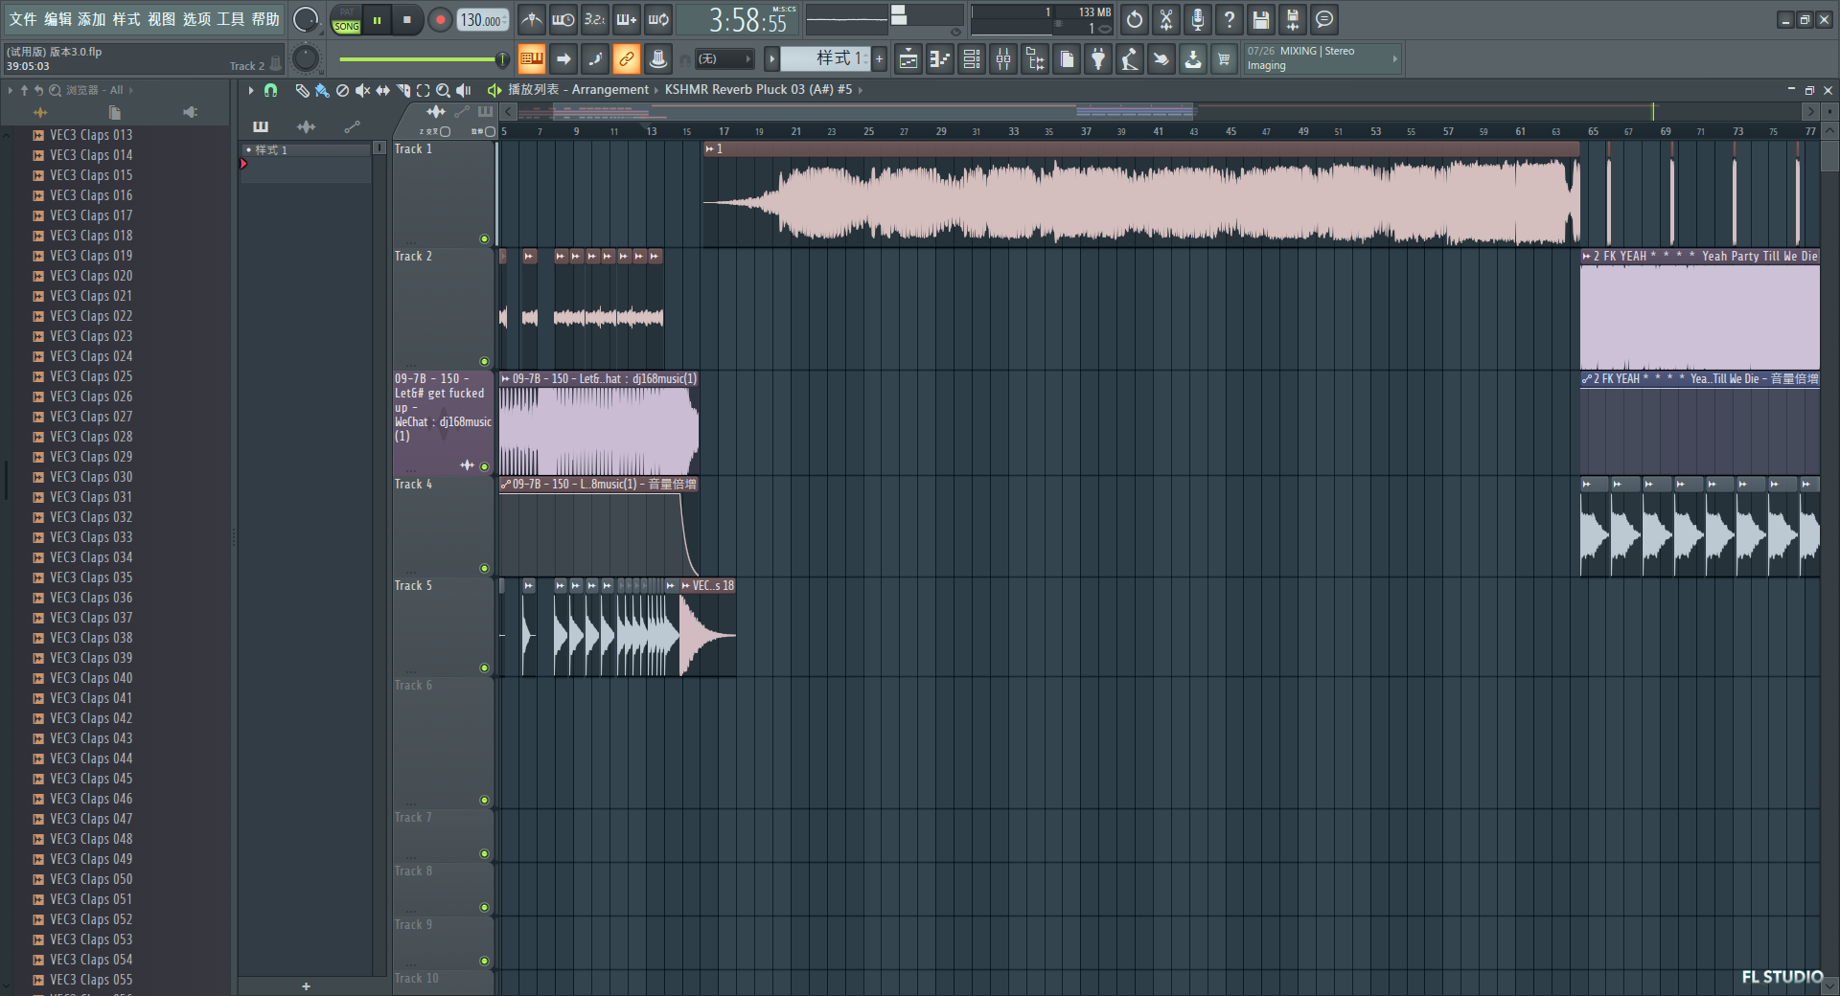Mute Track 5 with its green LED
This screenshot has height=996, width=1840.
click(484, 668)
